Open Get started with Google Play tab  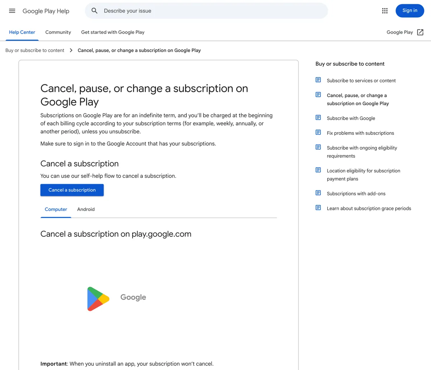(x=113, y=32)
